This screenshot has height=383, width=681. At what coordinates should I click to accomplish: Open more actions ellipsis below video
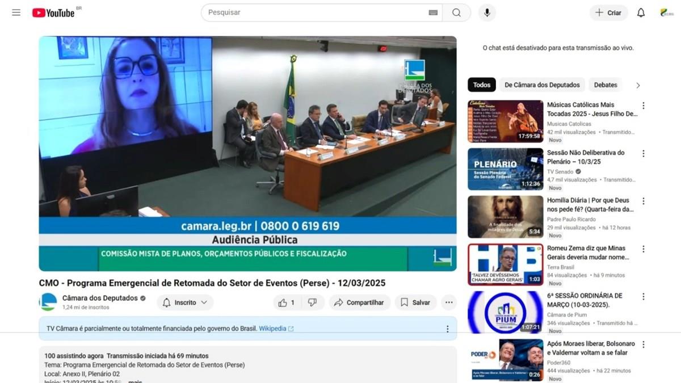click(448, 302)
